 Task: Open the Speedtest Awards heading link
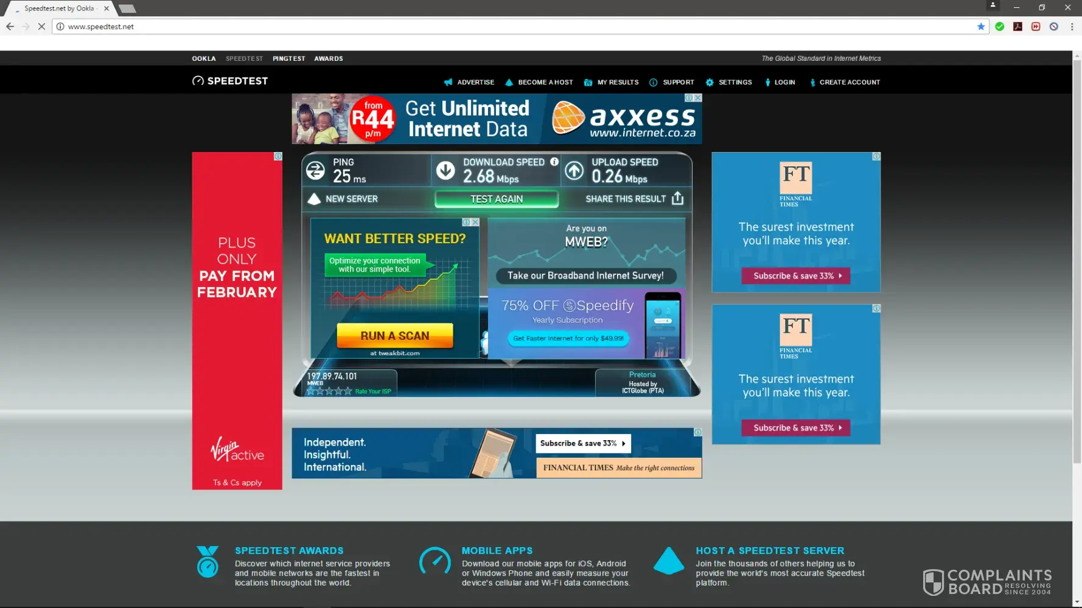coord(289,550)
